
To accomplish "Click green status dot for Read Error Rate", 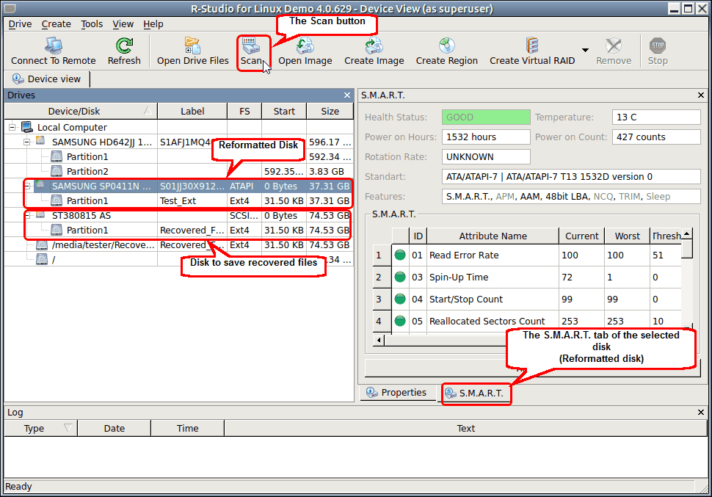I will [400, 255].
